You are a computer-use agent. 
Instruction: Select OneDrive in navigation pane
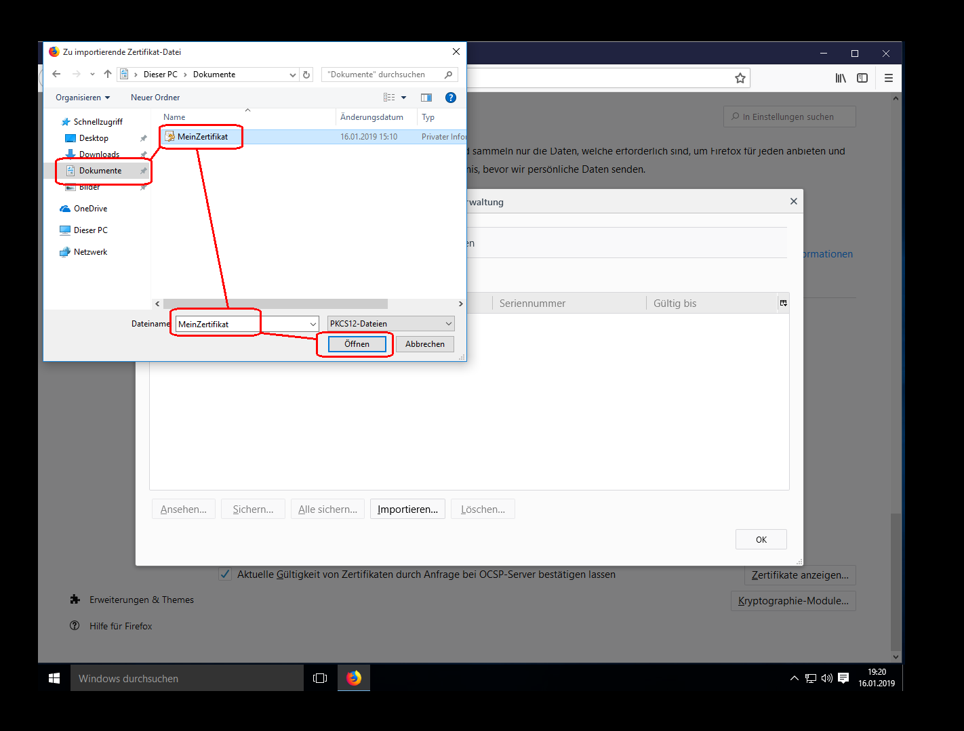tap(90, 209)
